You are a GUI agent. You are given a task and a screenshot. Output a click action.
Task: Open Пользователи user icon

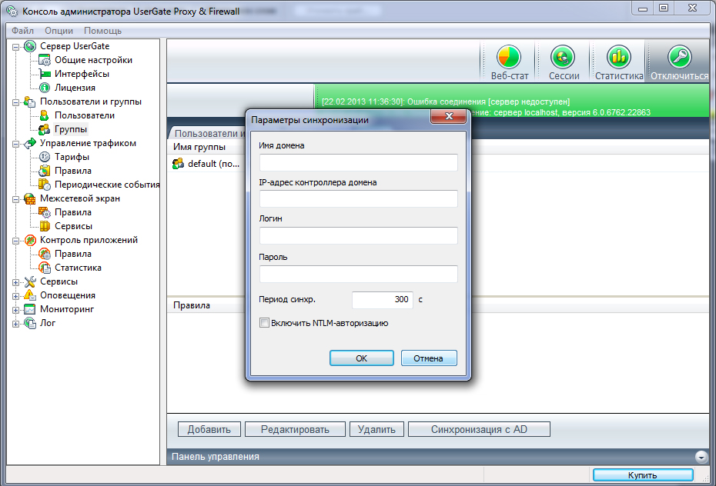45,115
